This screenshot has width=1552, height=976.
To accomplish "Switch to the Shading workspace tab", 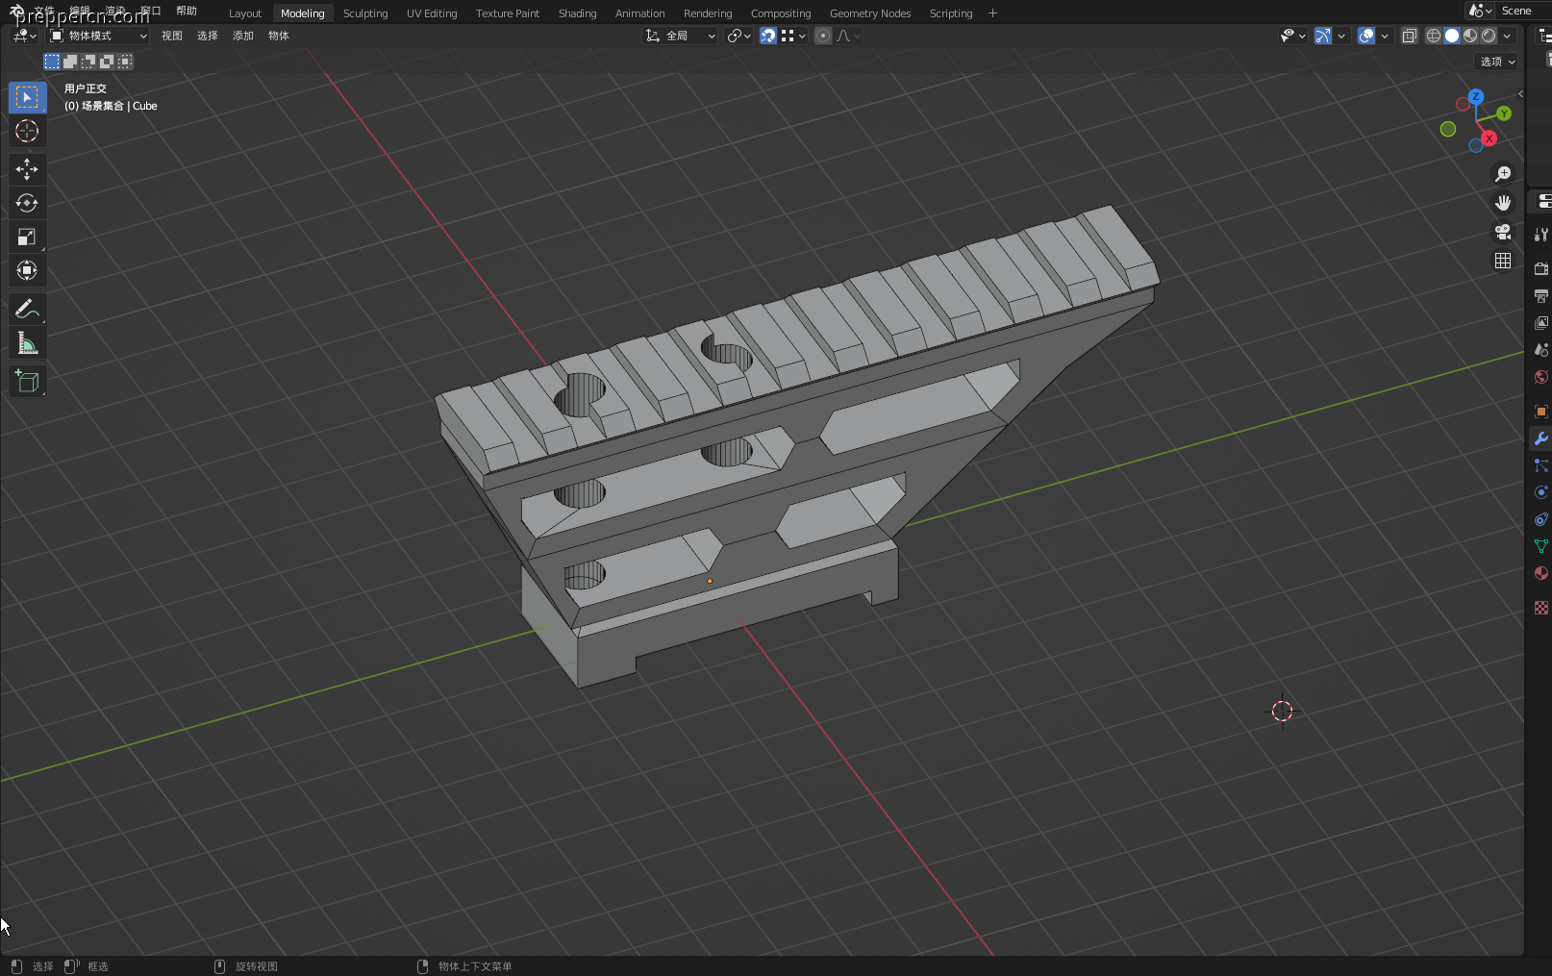I will [577, 13].
